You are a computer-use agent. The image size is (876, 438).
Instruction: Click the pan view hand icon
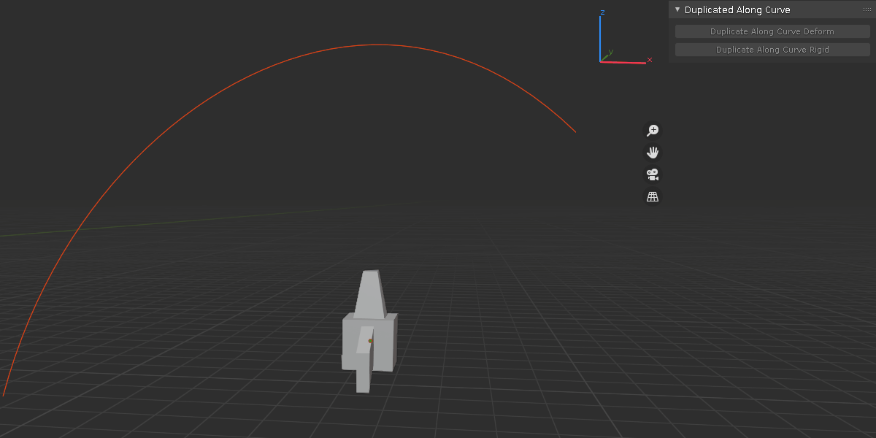pyautogui.click(x=653, y=153)
